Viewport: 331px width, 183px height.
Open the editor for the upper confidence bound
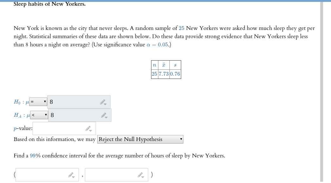(139, 173)
